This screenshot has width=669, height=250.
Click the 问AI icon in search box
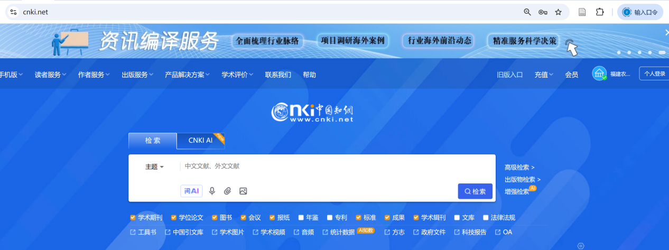[191, 191]
